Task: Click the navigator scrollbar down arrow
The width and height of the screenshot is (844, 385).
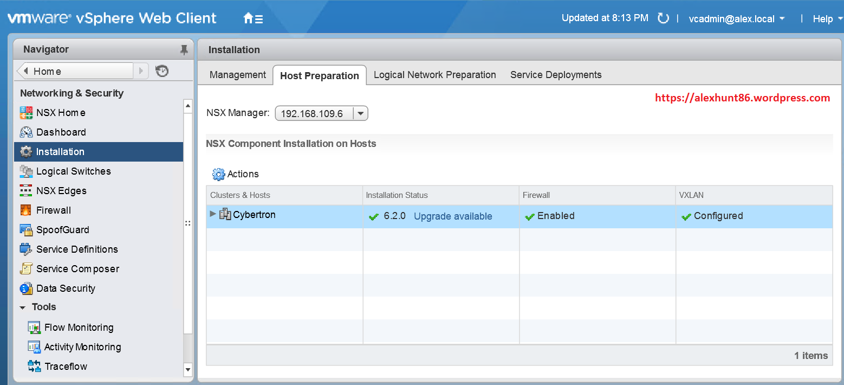Action: coord(188,370)
